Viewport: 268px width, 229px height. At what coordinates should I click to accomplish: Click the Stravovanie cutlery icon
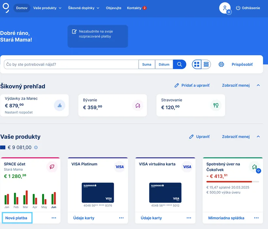(x=216, y=105)
